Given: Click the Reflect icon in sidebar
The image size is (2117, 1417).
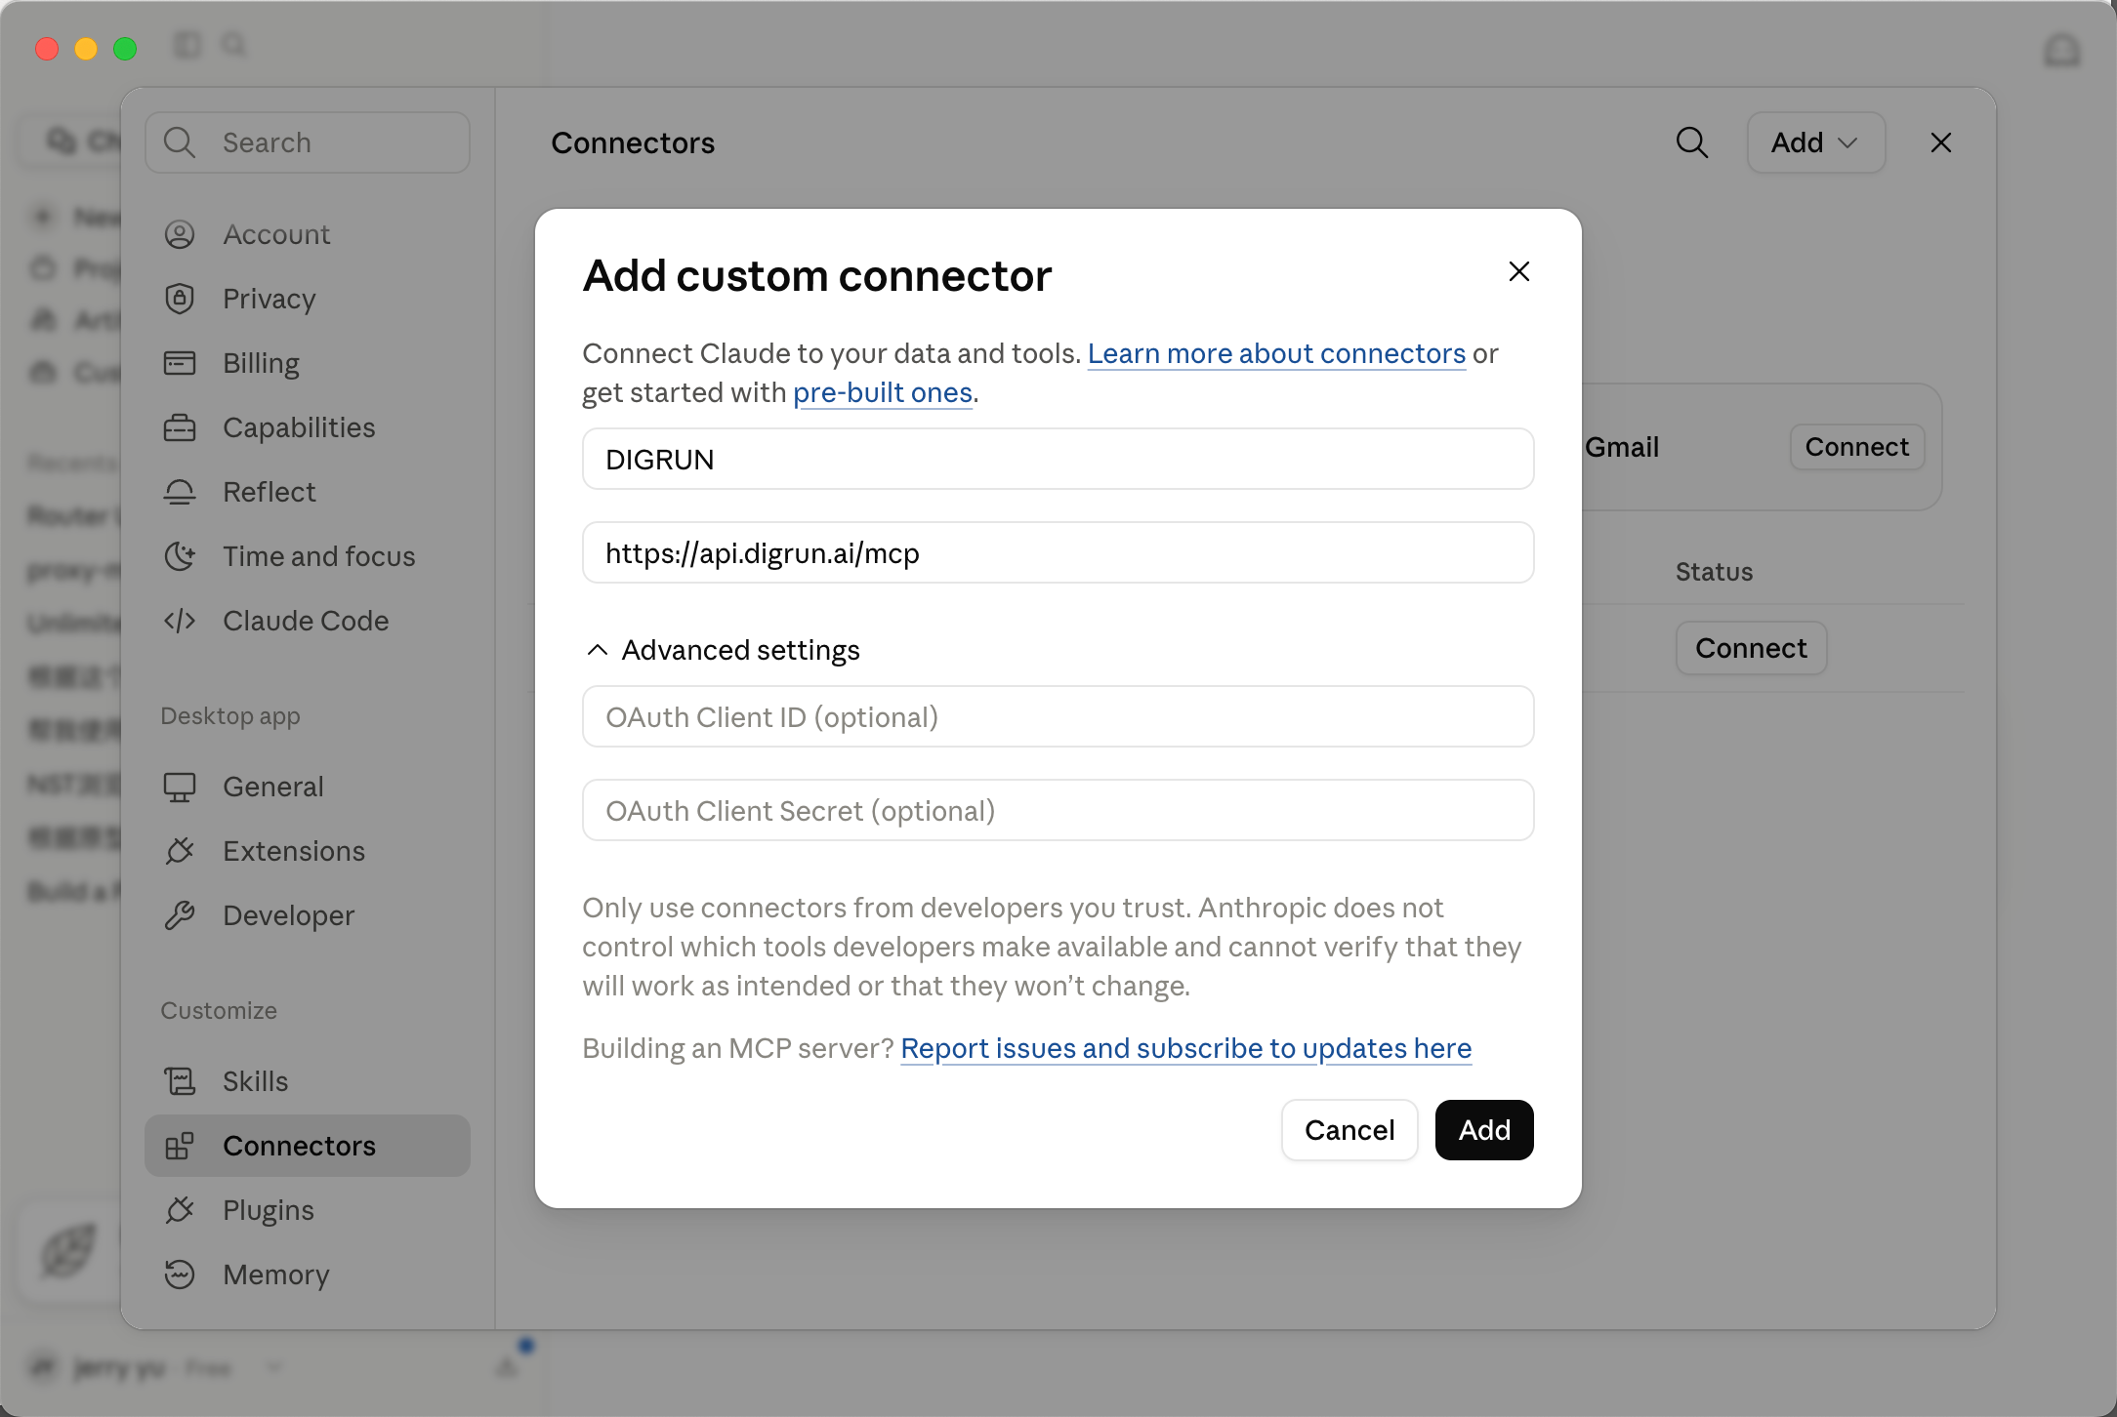Looking at the screenshot, I should (180, 492).
